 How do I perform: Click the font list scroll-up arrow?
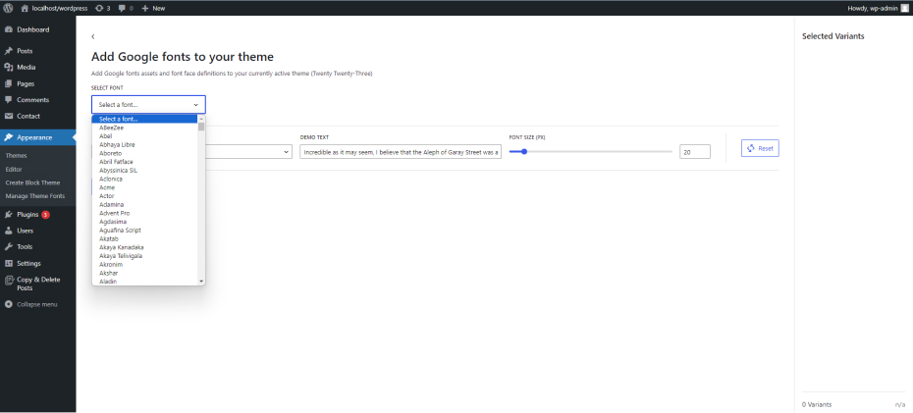[201, 119]
